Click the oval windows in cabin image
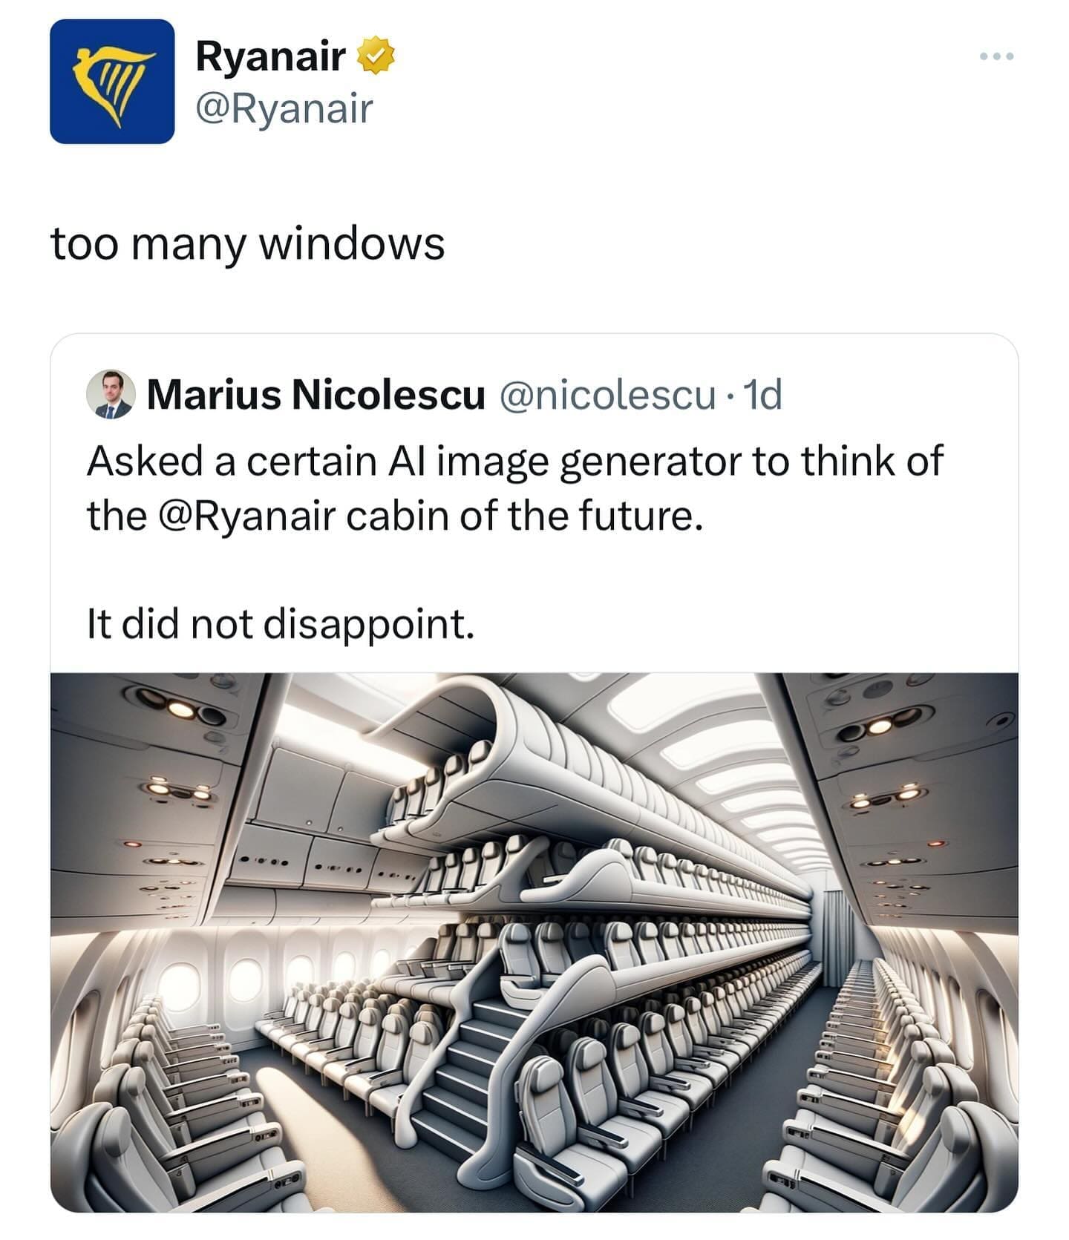 (245, 980)
